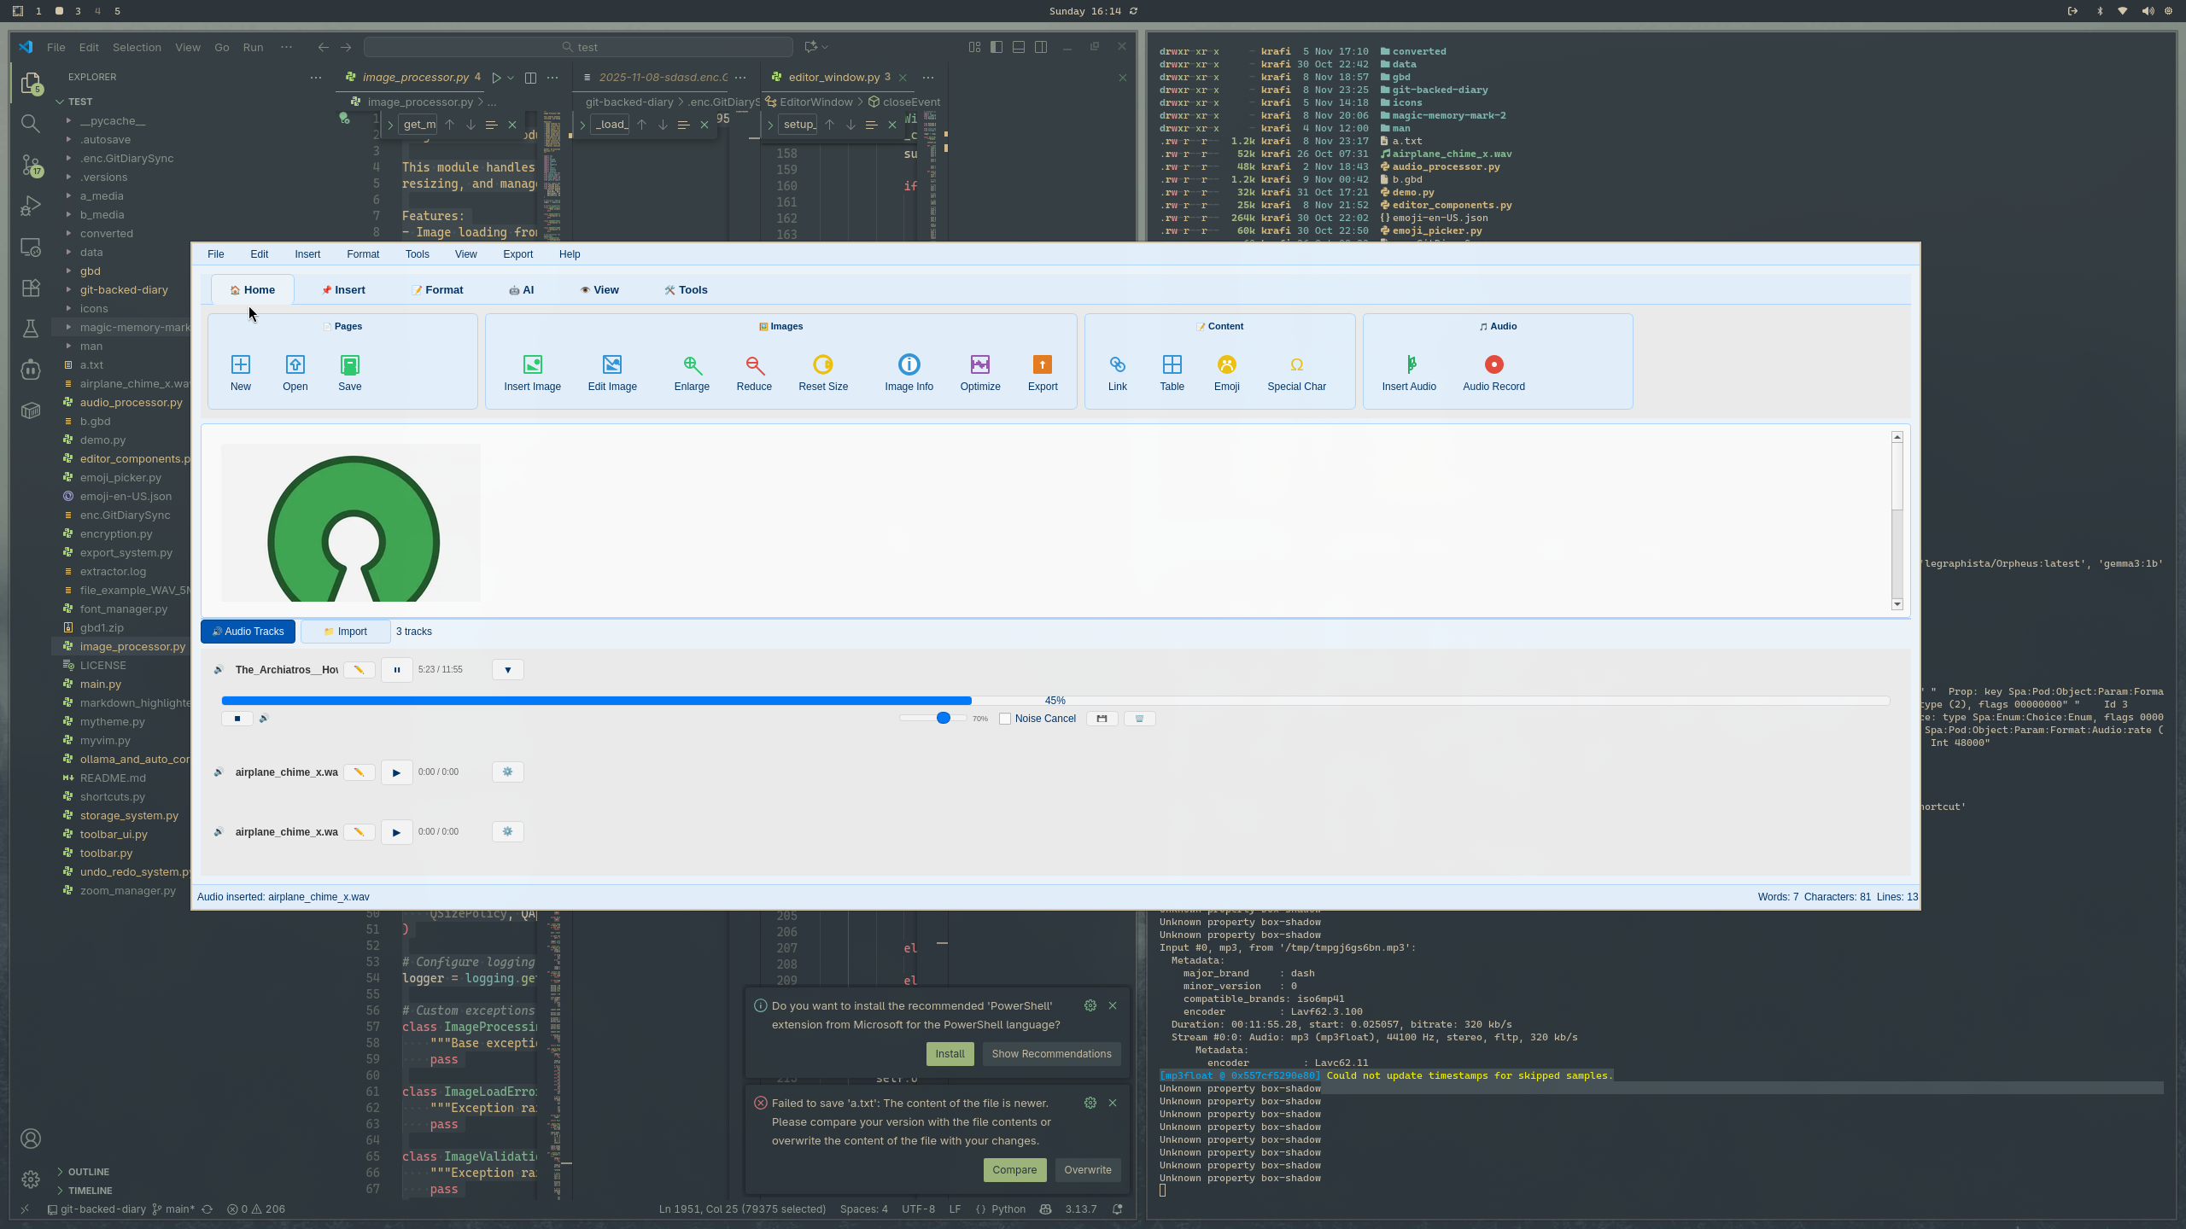Click the Special Char omega icon
The image size is (2186, 1229).
(x=1296, y=365)
